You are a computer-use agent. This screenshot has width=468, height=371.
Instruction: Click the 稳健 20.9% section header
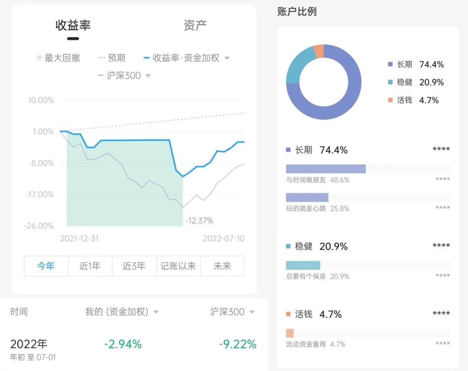point(317,246)
